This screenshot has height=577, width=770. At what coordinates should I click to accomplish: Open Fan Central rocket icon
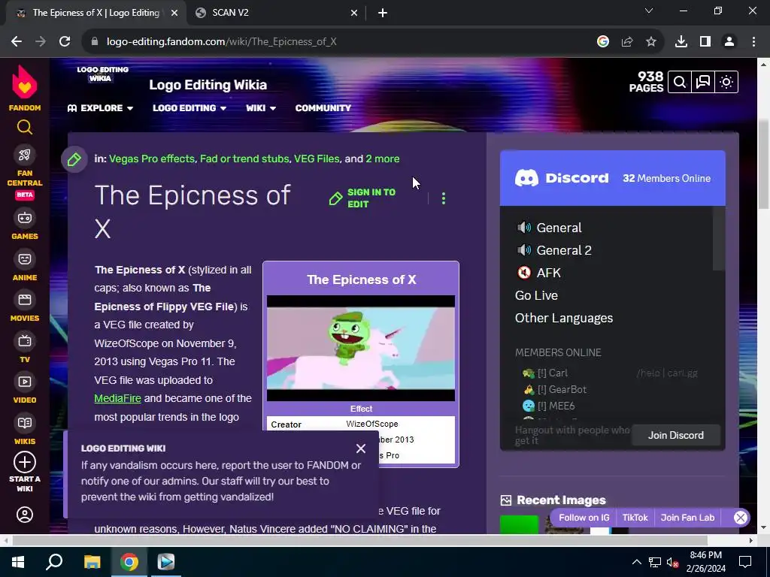tap(25, 155)
